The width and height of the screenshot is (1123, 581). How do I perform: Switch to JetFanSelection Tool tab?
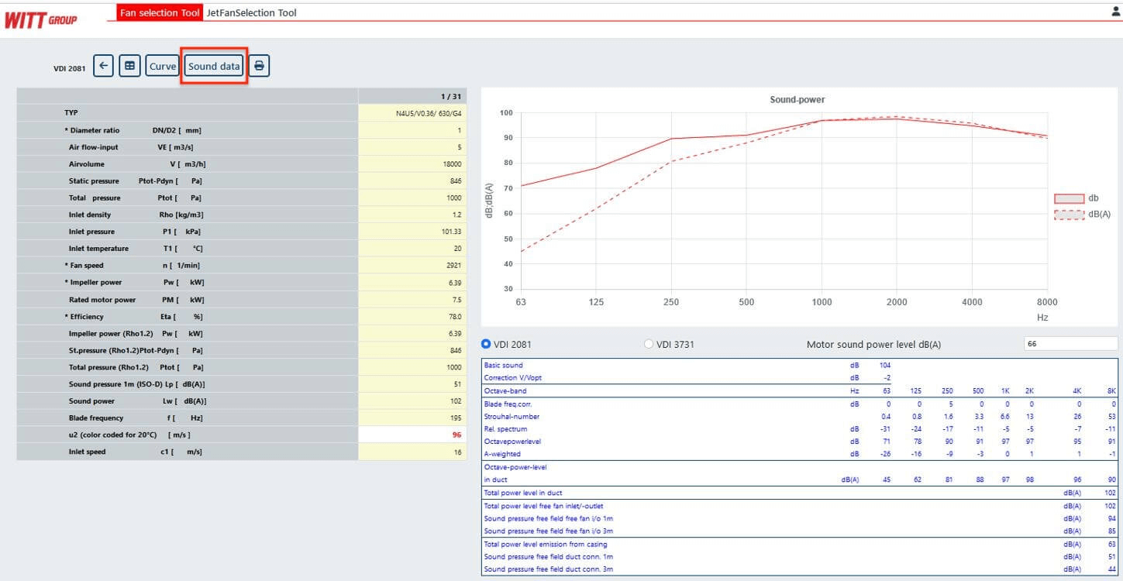point(252,12)
